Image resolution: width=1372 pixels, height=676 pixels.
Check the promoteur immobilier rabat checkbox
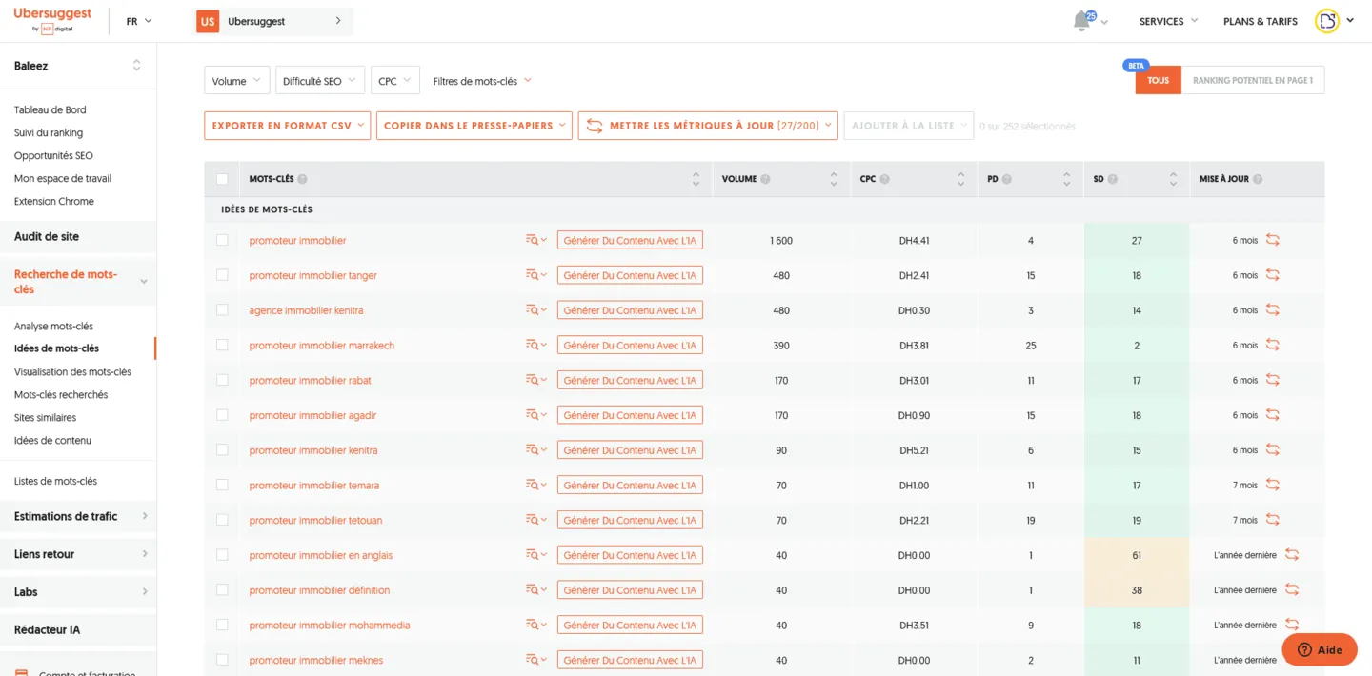[222, 380]
